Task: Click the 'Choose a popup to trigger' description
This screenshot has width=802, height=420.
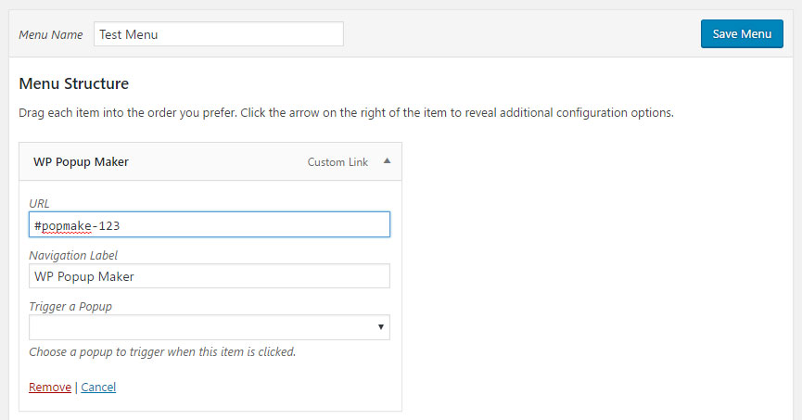Action: tap(162, 352)
